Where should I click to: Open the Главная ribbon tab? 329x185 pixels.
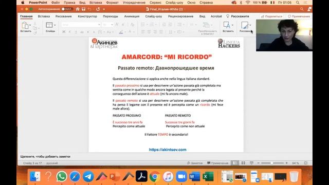point(26,16)
